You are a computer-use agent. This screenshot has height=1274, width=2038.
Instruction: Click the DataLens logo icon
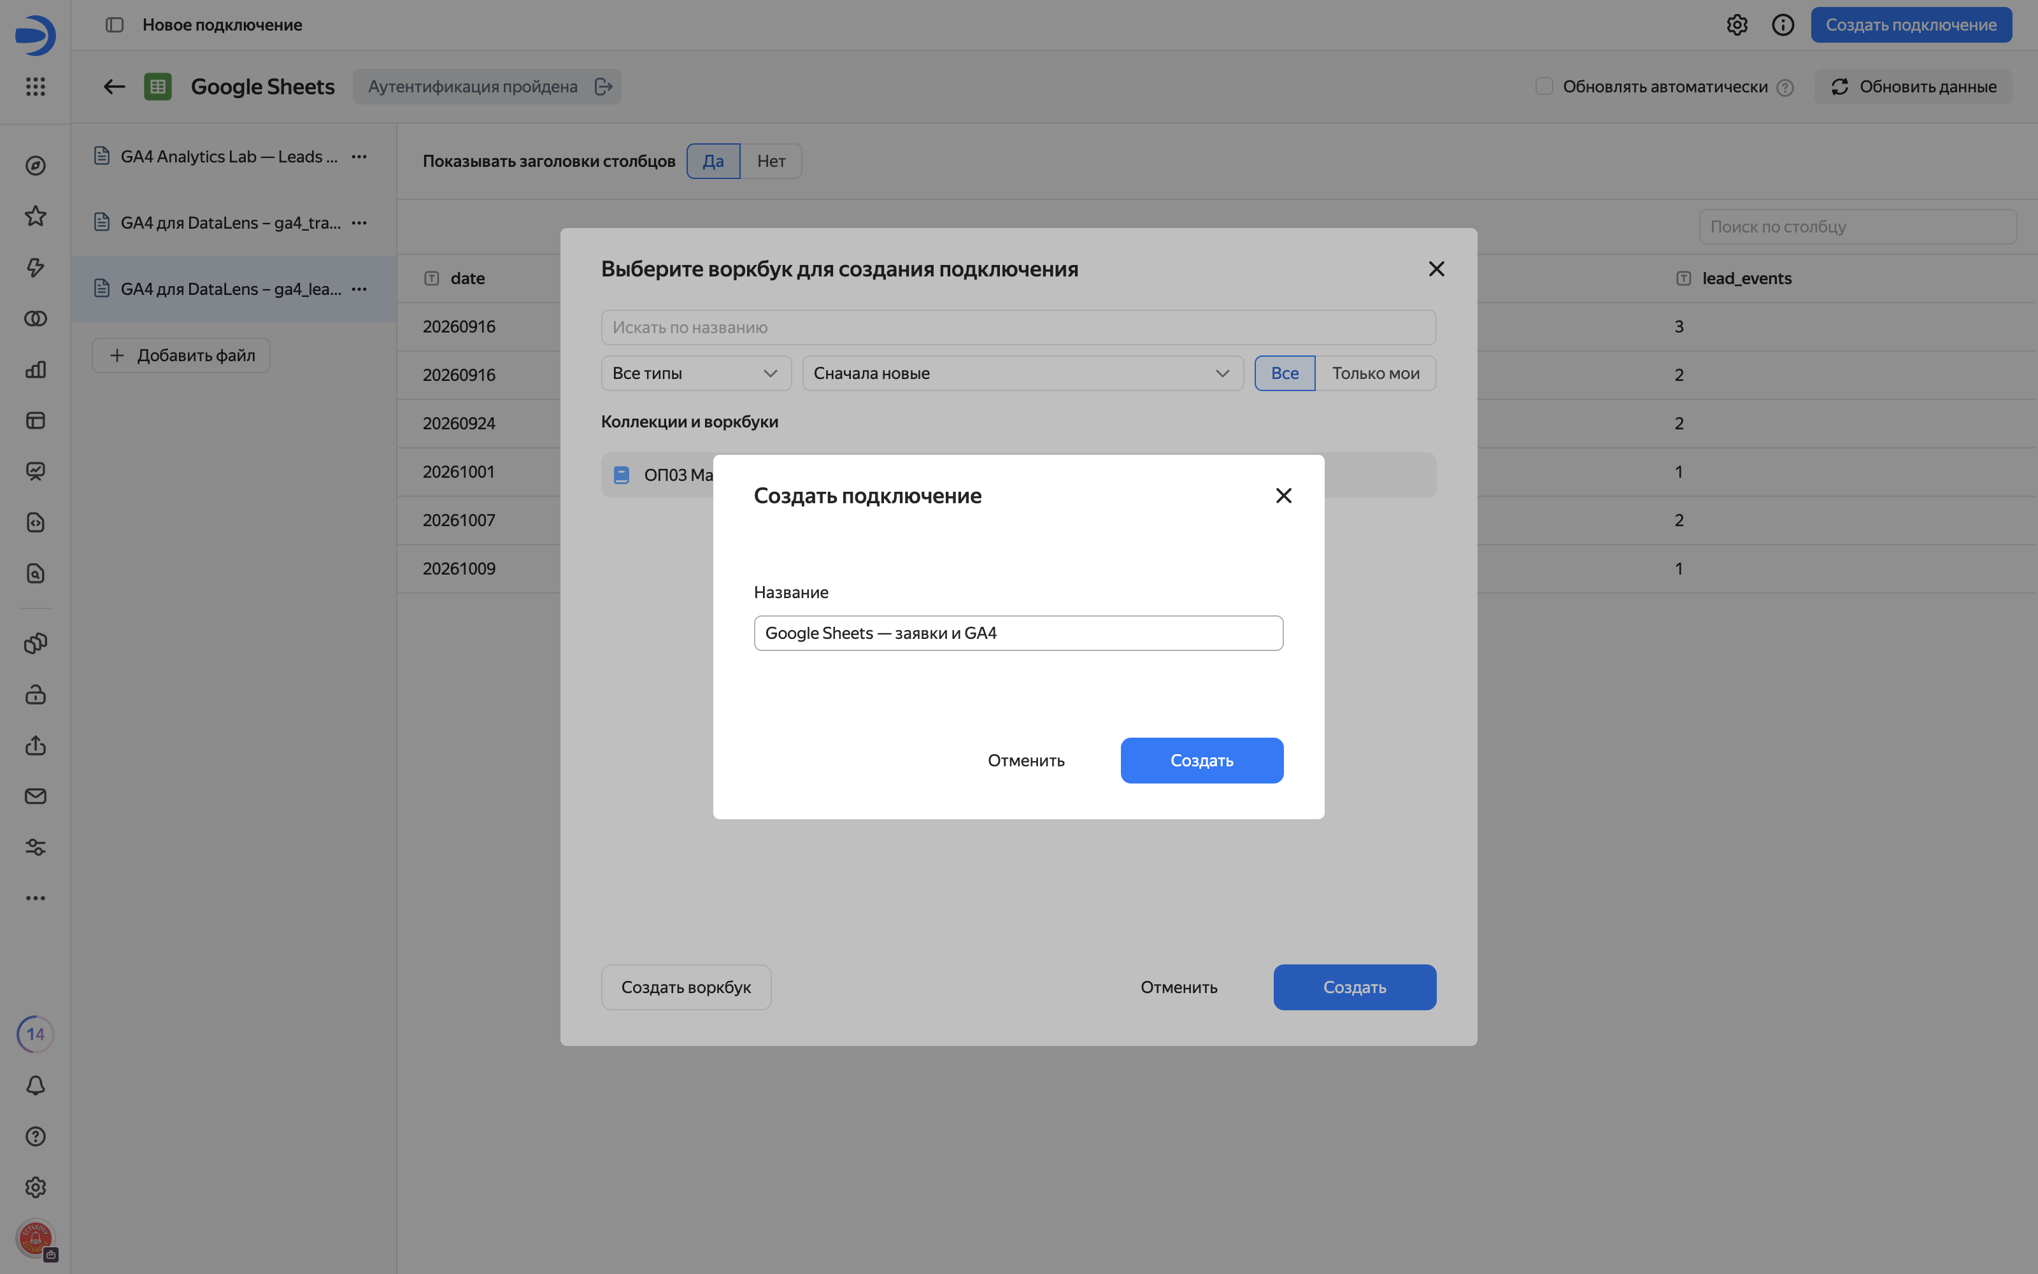tap(36, 36)
